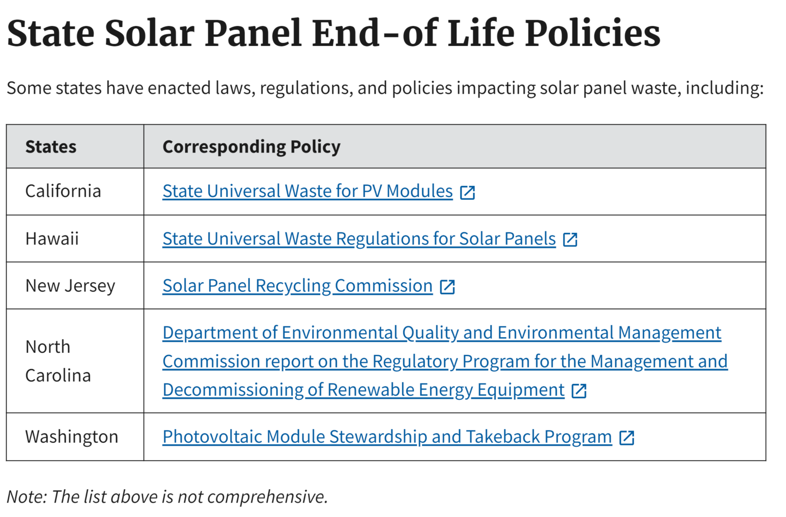Select the Corresponding Policy column header
The height and width of the screenshot is (517, 786).
[251, 146]
